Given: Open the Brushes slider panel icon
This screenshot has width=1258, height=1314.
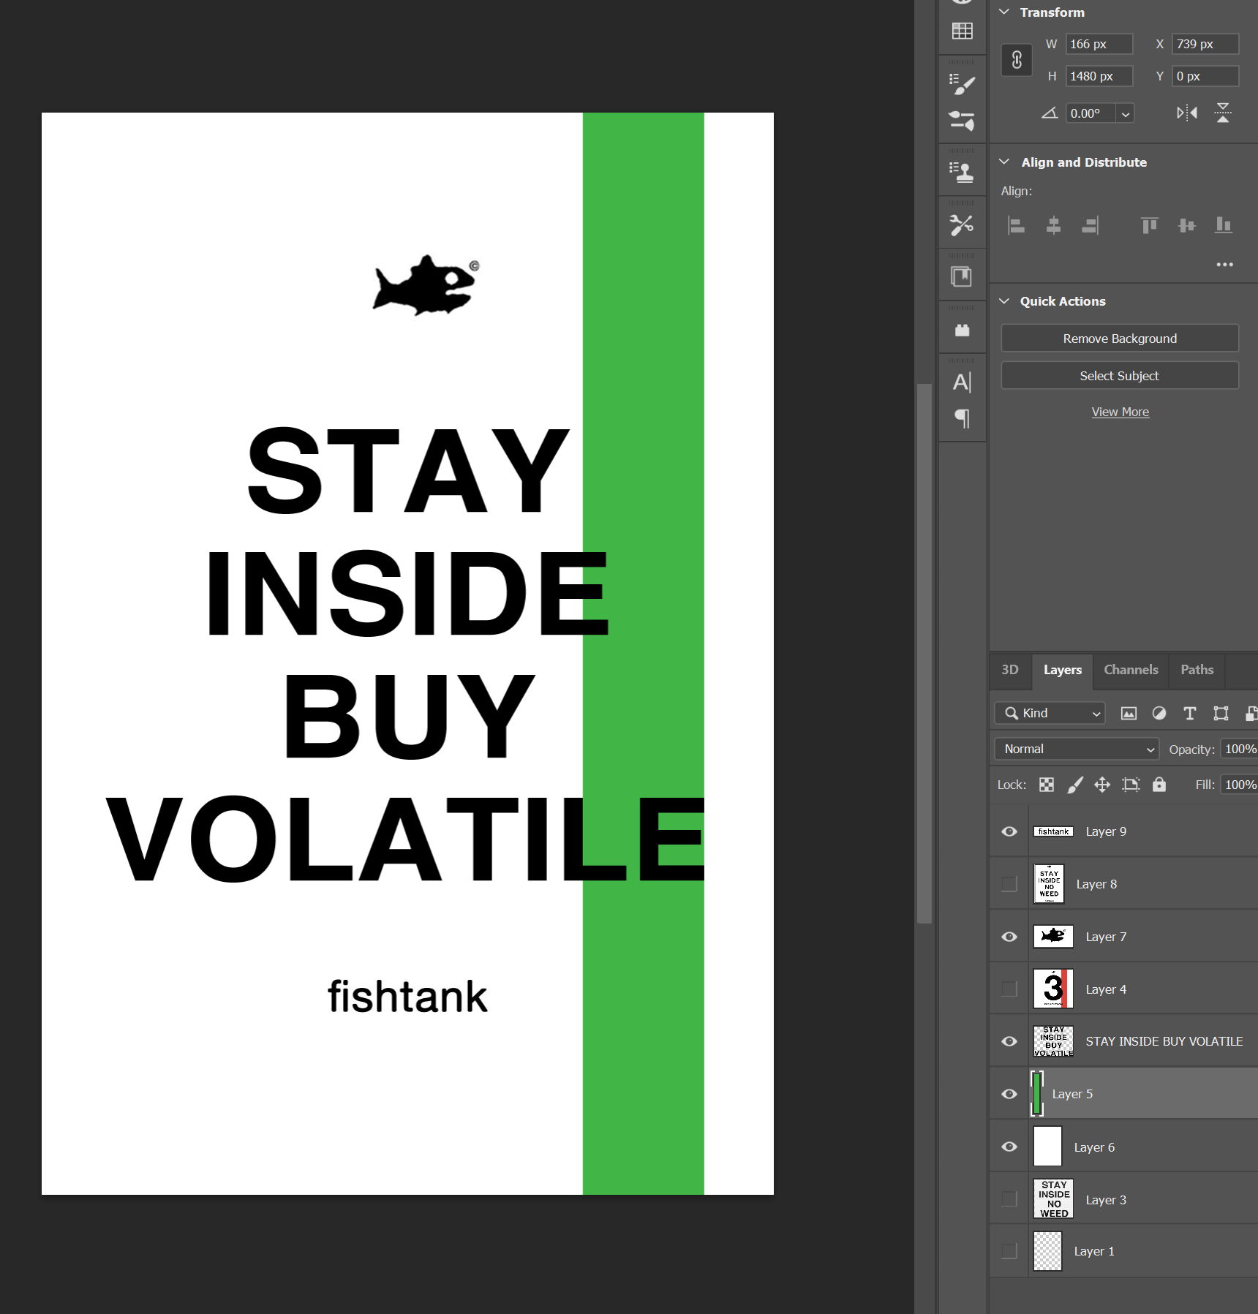Looking at the screenshot, I should point(962,120).
